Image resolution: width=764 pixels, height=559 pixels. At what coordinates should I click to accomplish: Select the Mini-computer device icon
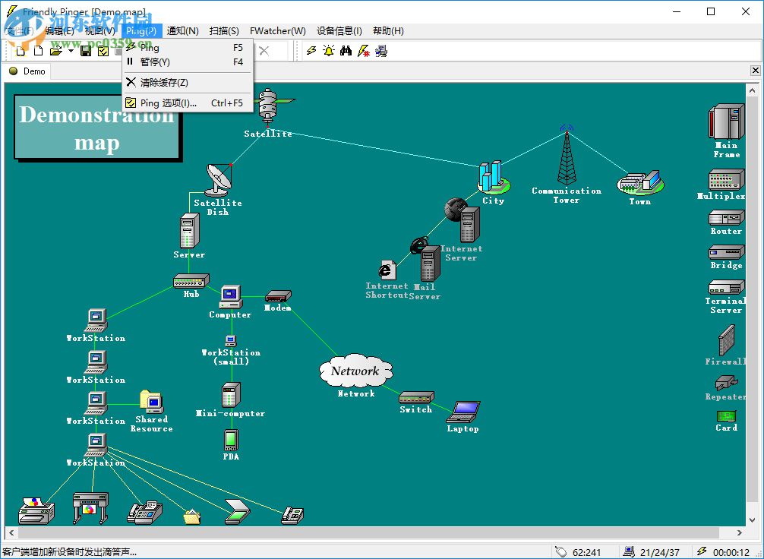(231, 395)
